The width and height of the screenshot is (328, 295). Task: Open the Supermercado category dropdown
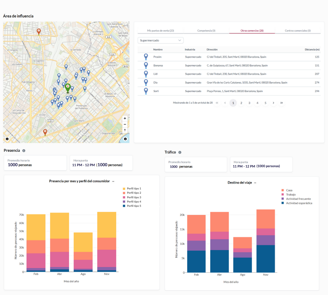(x=160, y=40)
